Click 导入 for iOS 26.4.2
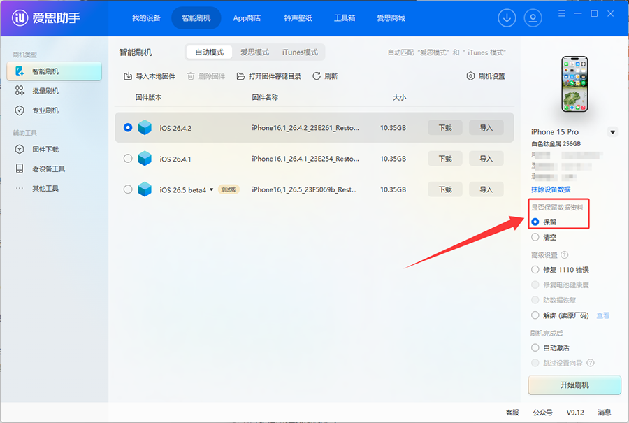 click(486, 128)
